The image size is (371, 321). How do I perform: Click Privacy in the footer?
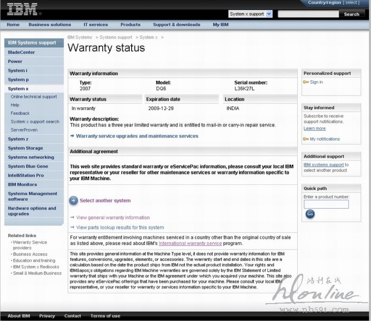(x=47, y=316)
